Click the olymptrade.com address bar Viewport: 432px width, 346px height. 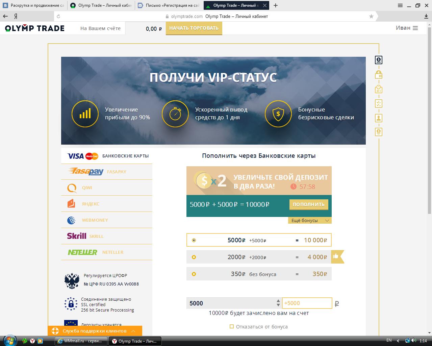click(x=216, y=16)
